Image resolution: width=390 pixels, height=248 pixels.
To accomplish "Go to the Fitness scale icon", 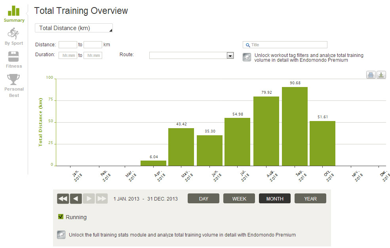I will point(13,56).
